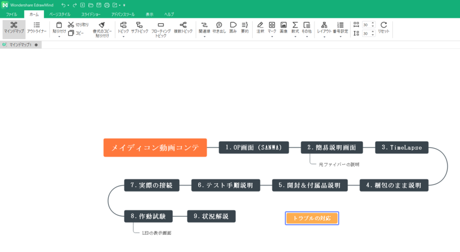Image resolution: width=460 pixels, height=252 pixels.
Task: Switch to Outliner view
Action: click(37, 28)
